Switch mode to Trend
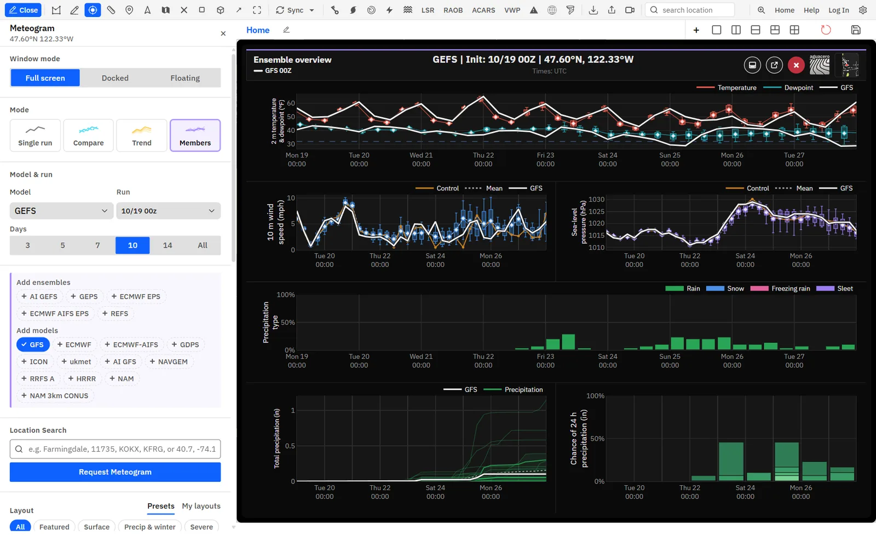Image resolution: width=876 pixels, height=547 pixels. [141, 135]
